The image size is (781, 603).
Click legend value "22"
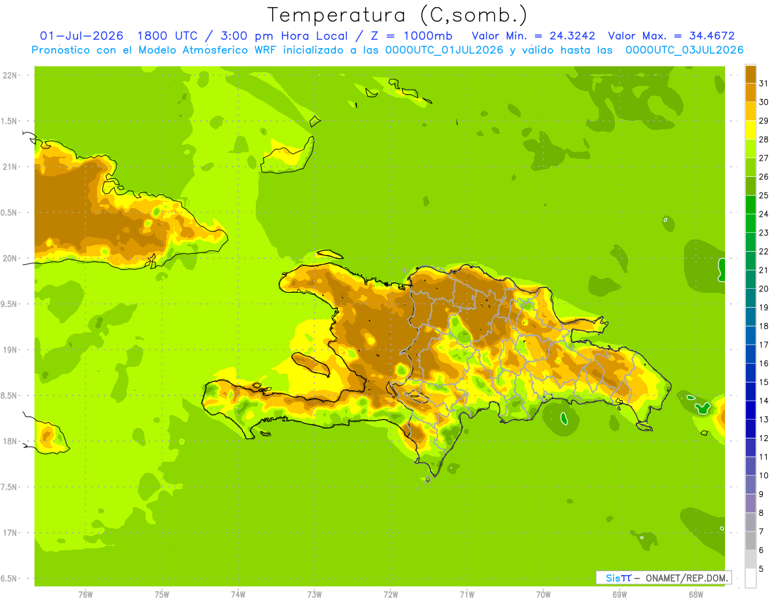[764, 251]
